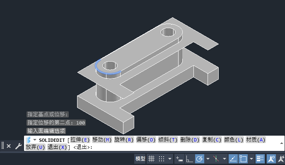Screen dimensions: 285x165
Task: Expand recent commands dropdown arrow
Action: click(x=34, y=140)
